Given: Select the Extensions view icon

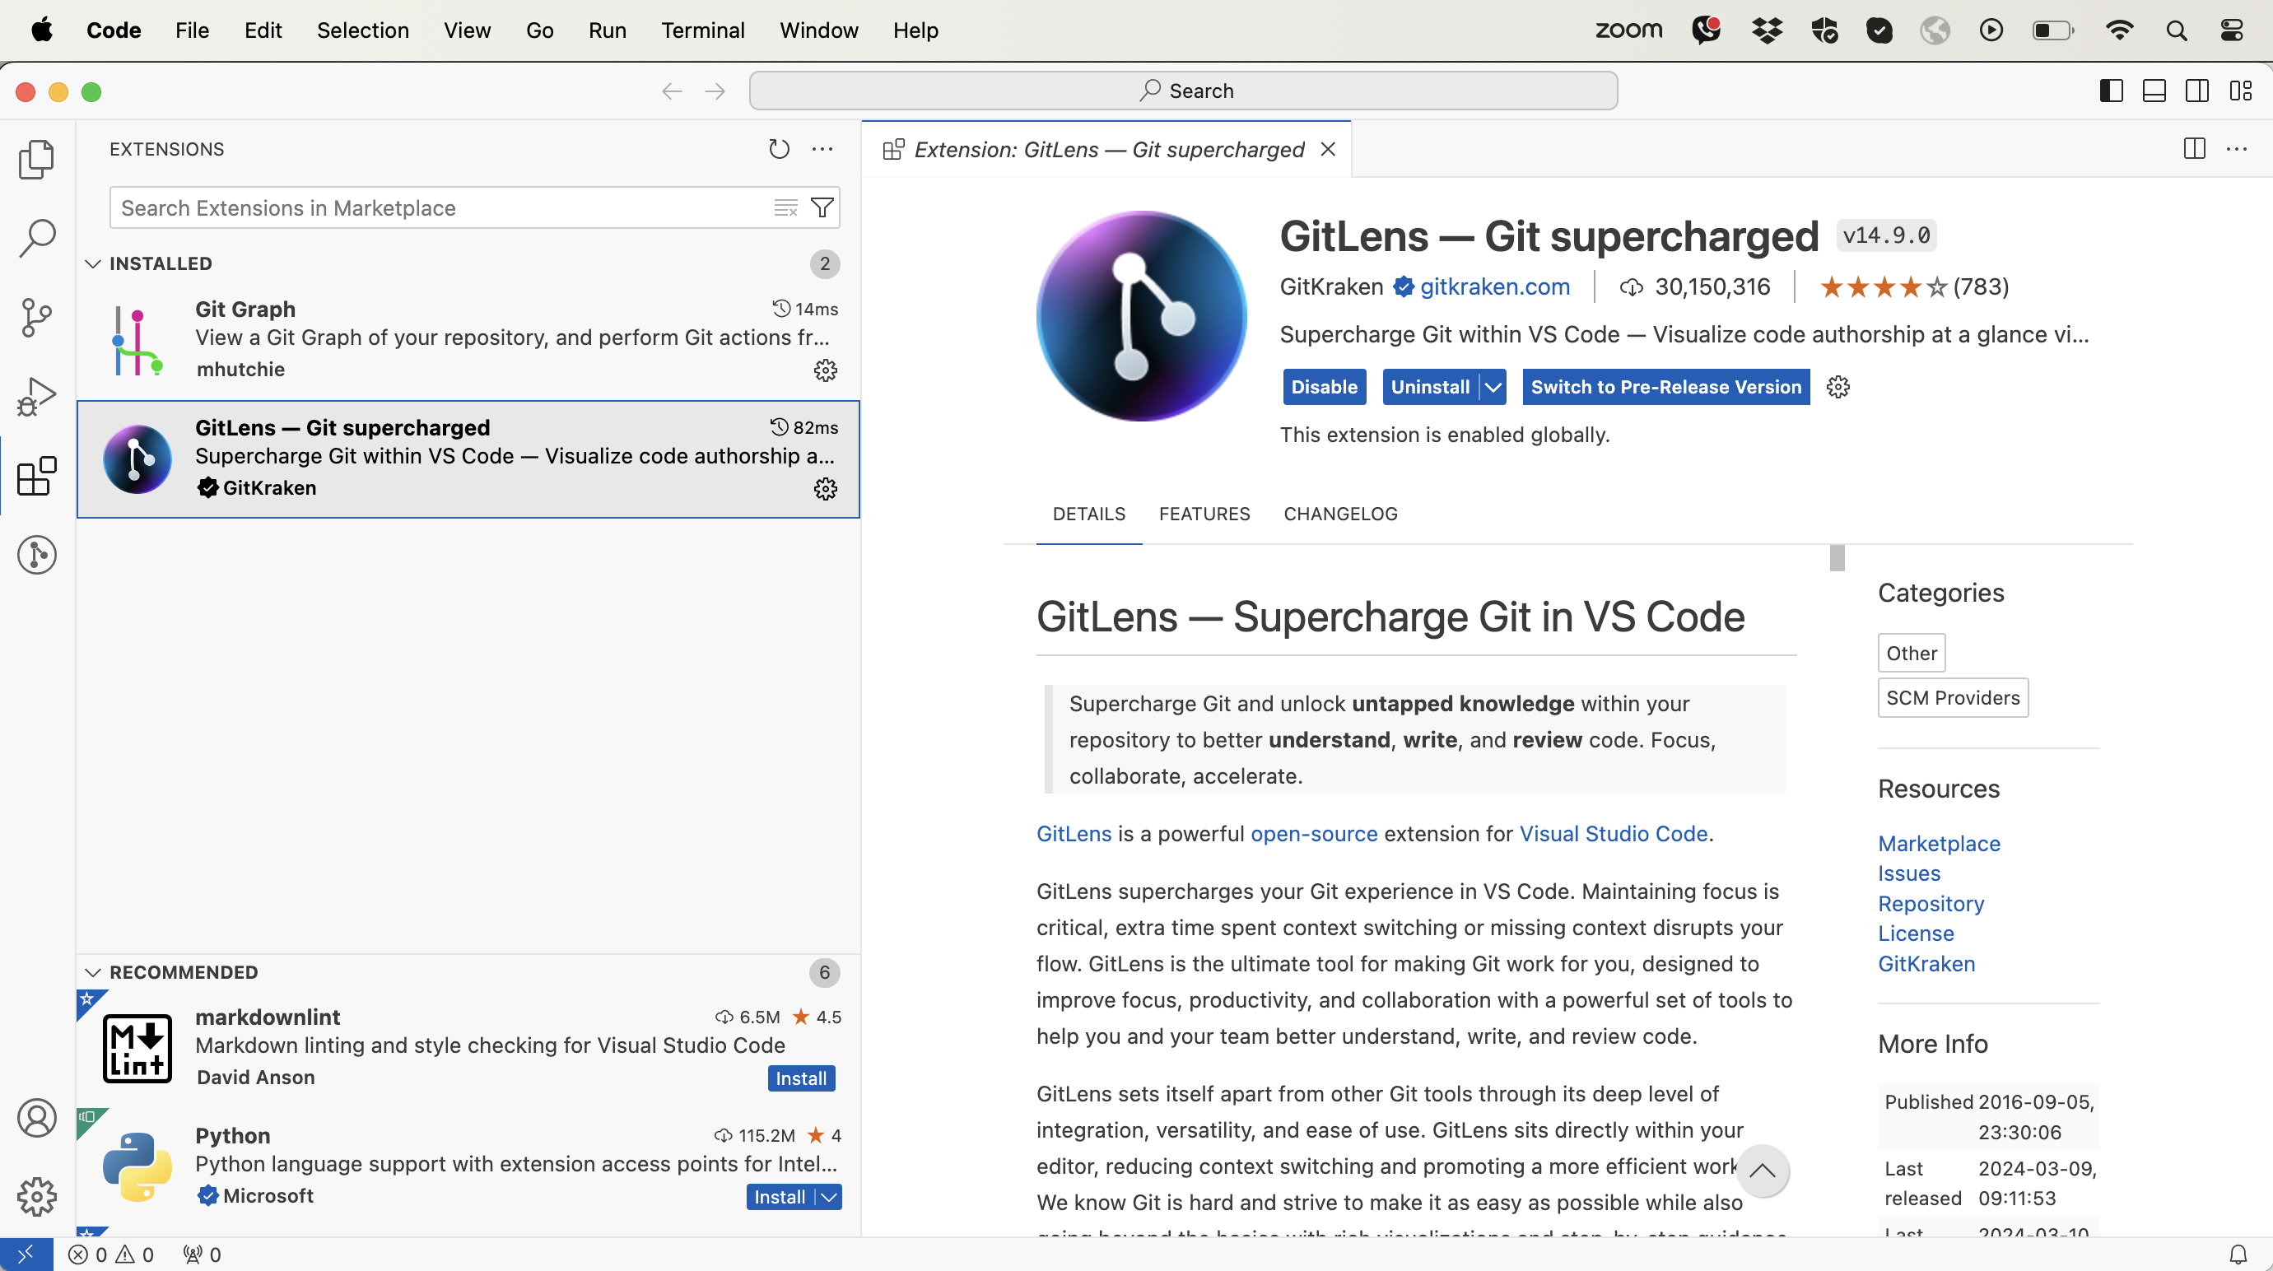Looking at the screenshot, I should point(36,477).
